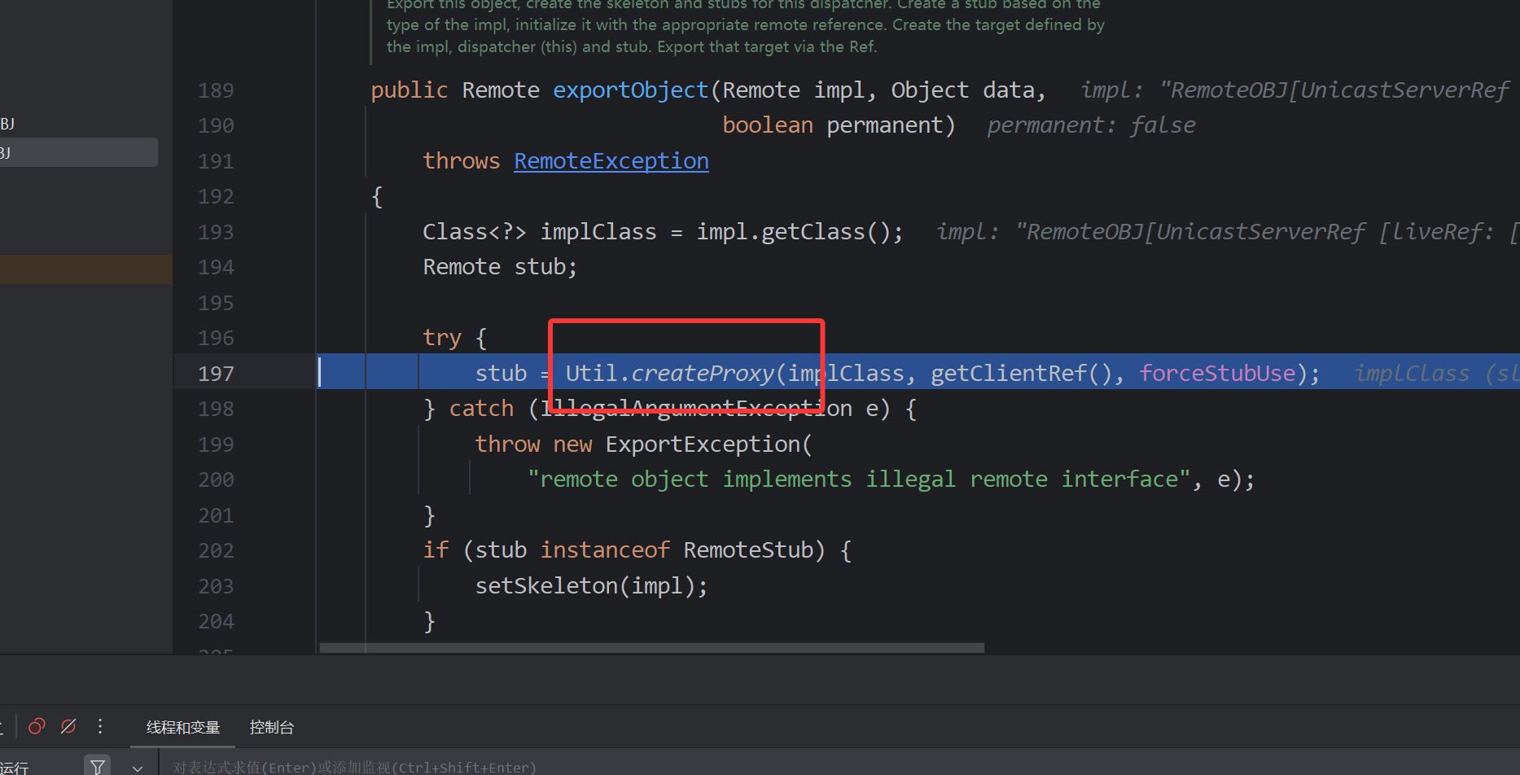
Task: Switch to the 控制台 tab
Action: pyautogui.click(x=271, y=727)
